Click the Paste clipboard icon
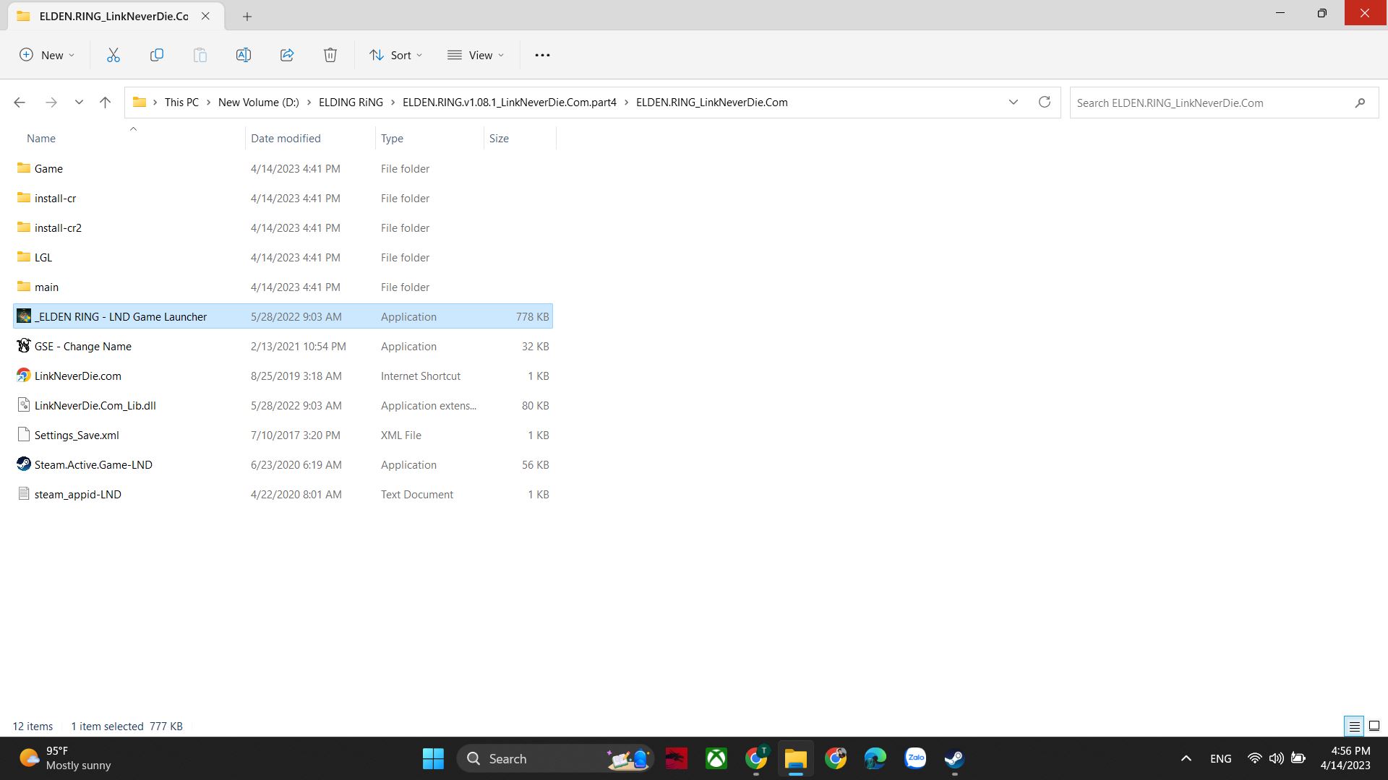The image size is (1388, 780). (200, 55)
